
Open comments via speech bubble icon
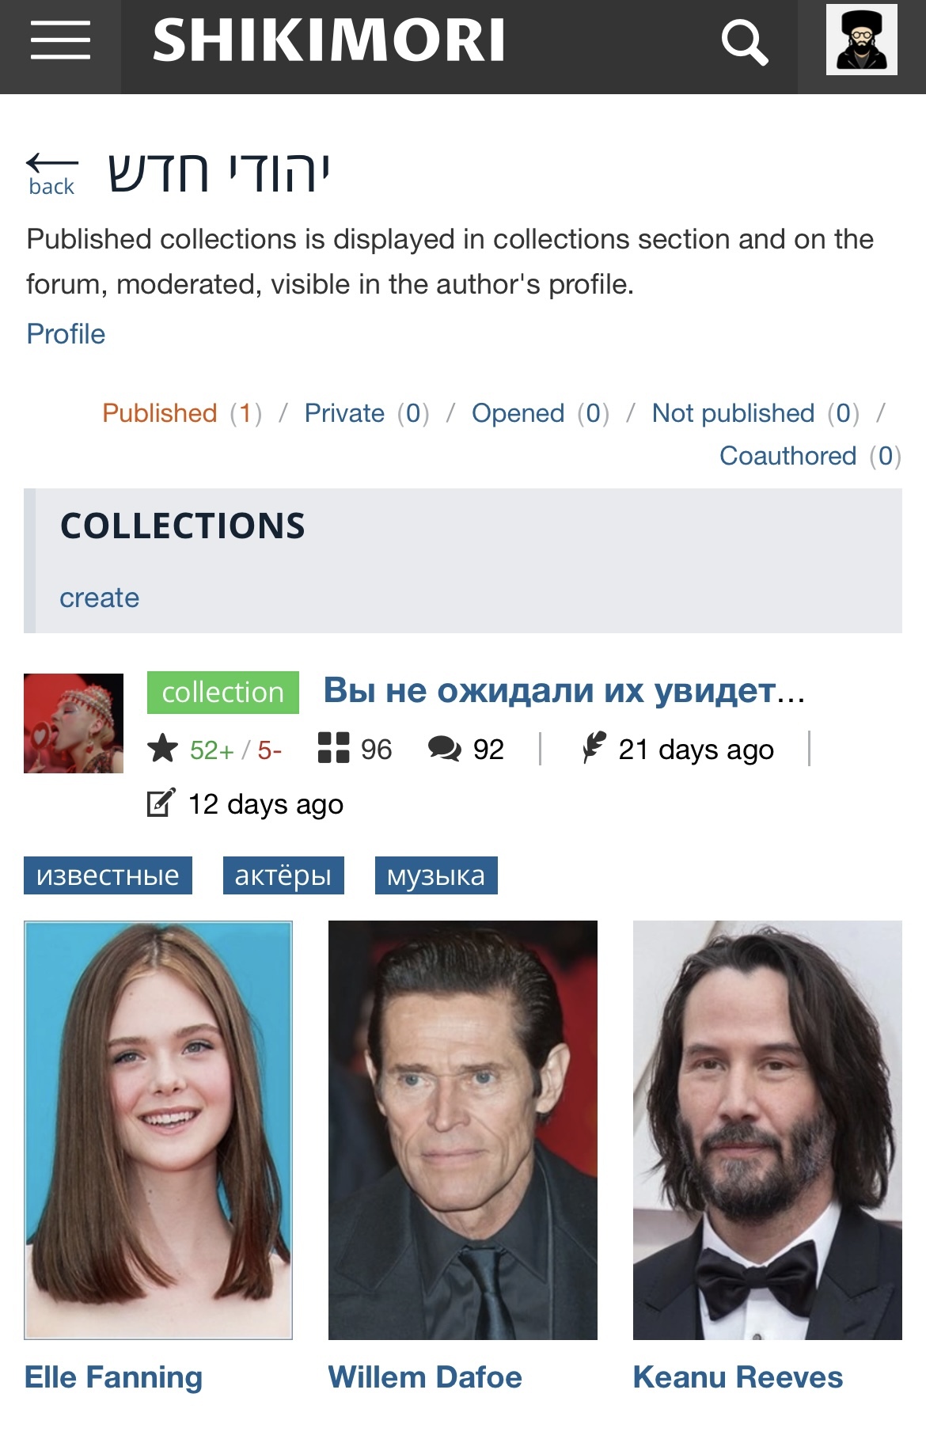click(445, 749)
